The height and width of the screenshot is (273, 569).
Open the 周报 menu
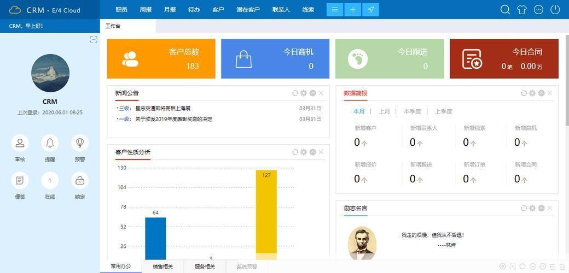point(146,10)
